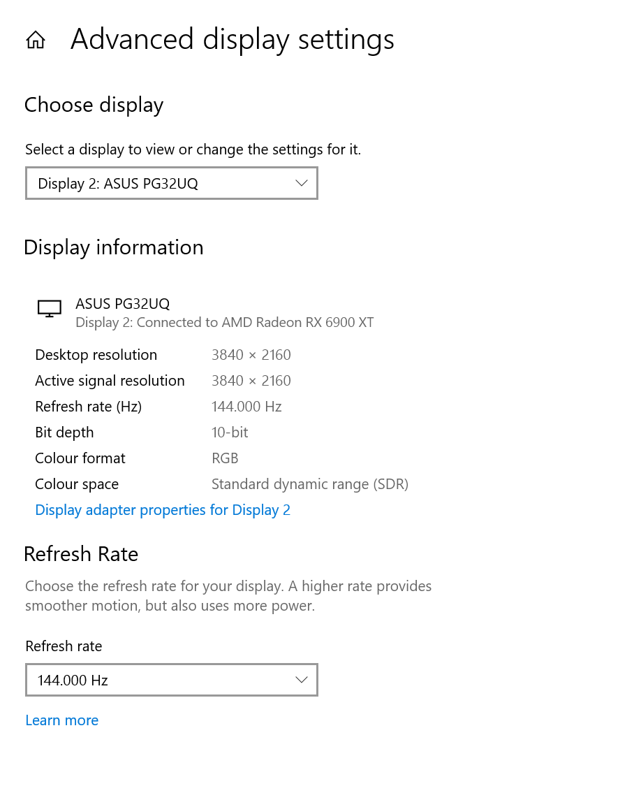Go to Settings home via house icon
627x793 pixels.
36,39
